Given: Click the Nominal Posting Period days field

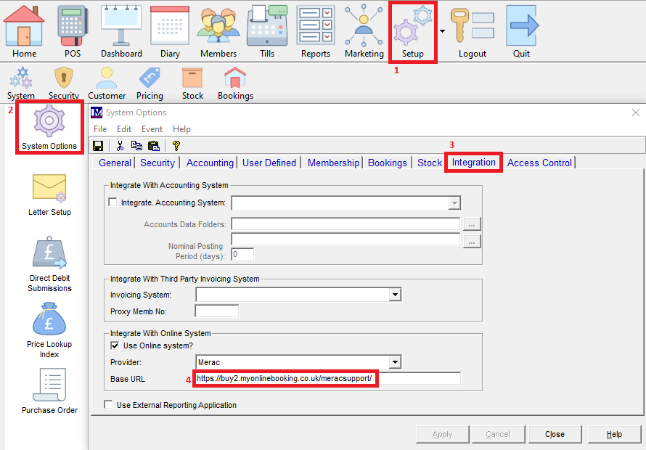Looking at the screenshot, I should pos(242,254).
